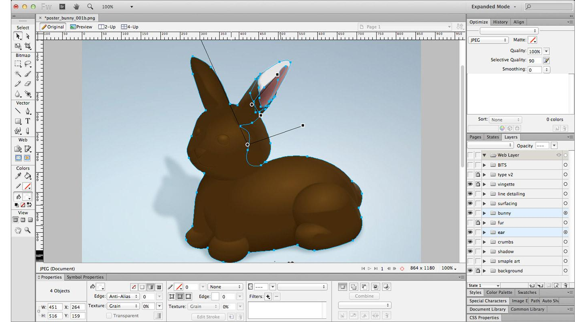Switch to the Preview tab

[82, 27]
